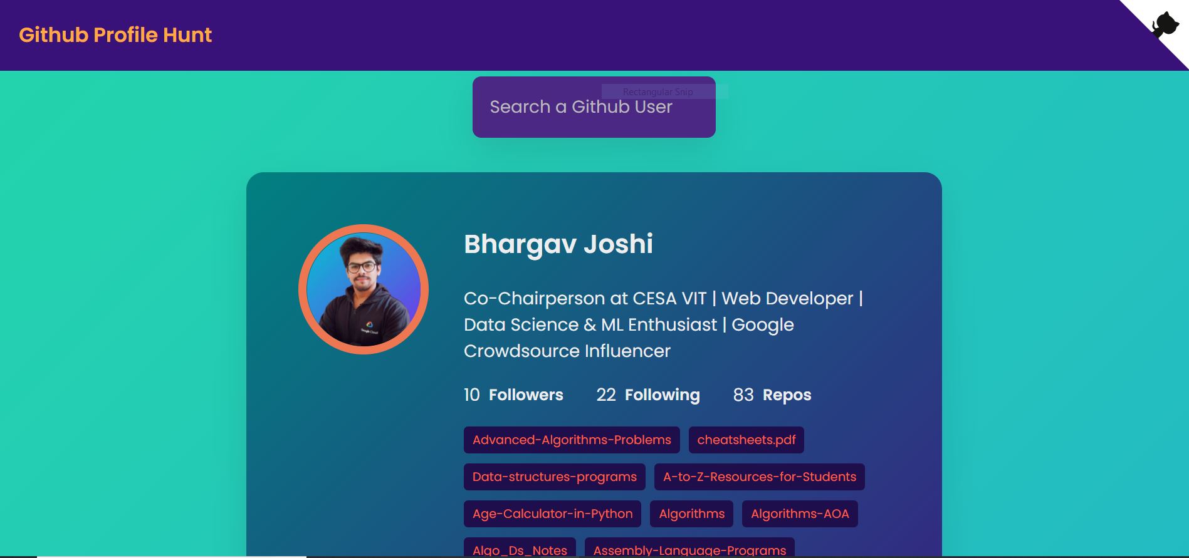Open the GitHub corner octocat icon
Screen dimensions: 1189x558
click(x=1165, y=25)
